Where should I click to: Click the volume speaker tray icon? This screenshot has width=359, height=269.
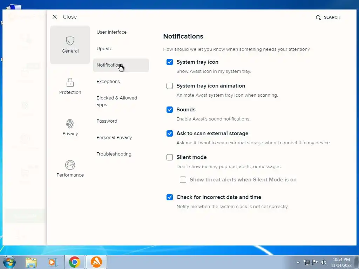coord(324,262)
